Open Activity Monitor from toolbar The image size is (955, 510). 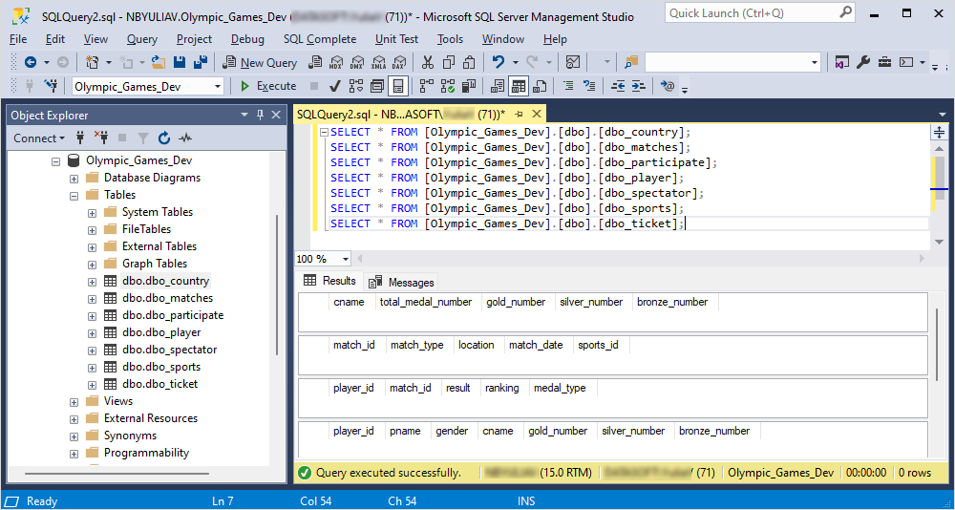coord(572,62)
